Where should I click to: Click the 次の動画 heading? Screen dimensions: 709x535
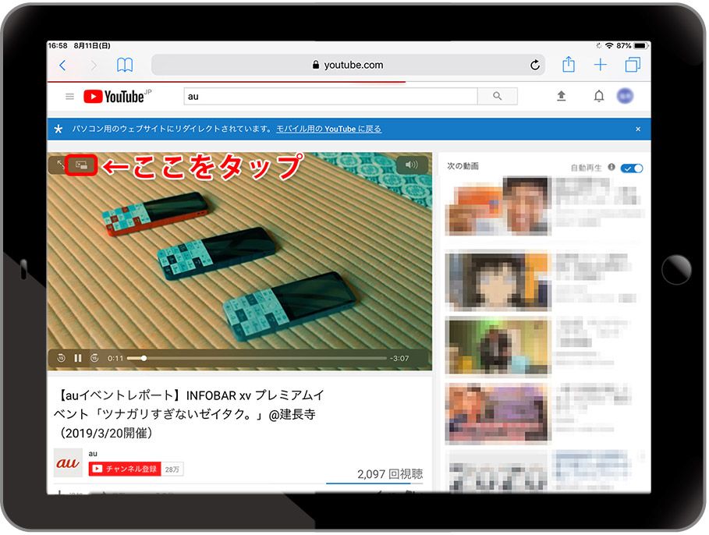tap(463, 166)
